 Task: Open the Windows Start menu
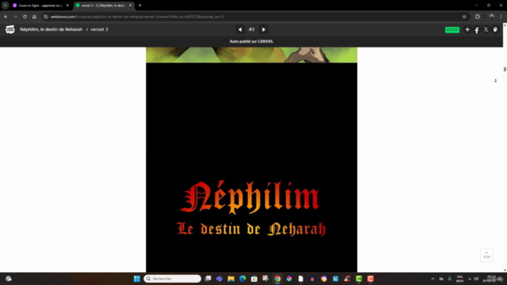coord(137,279)
